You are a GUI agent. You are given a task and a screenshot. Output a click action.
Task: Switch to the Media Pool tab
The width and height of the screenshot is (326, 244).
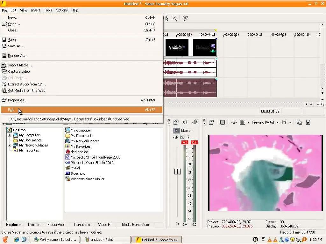[56, 225]
